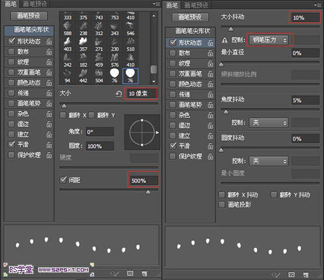Click the lock icon next to 平滑 in right panel
The height and width of the screenshot is (280, 324).
click(x=210, y=146)
